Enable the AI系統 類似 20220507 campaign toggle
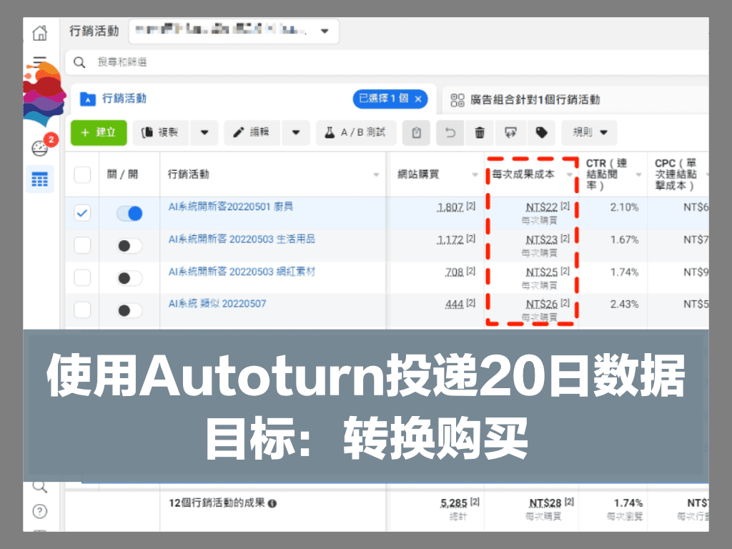This screenshot has height=549, width=732. (129, 310)
